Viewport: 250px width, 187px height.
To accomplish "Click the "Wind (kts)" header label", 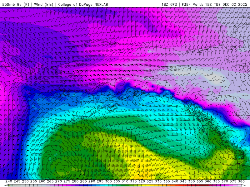I will (x=43, y=4).
